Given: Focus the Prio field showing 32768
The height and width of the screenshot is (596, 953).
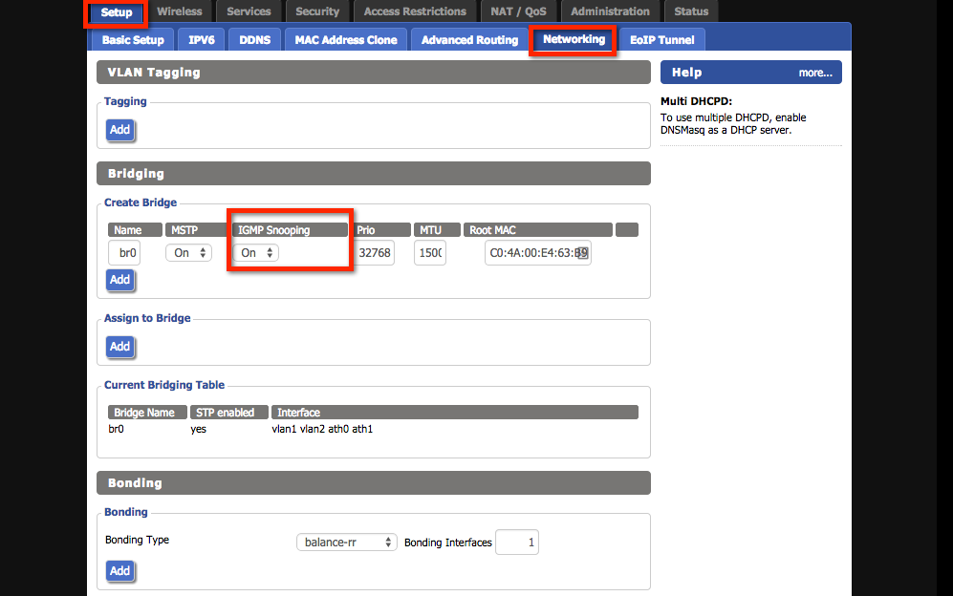Looking at the screenshot, I should pos(374,253).
